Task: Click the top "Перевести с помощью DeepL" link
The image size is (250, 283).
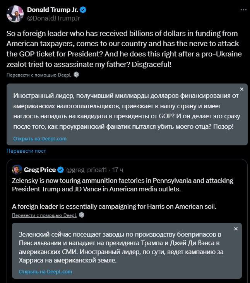Action: point(39,75)
